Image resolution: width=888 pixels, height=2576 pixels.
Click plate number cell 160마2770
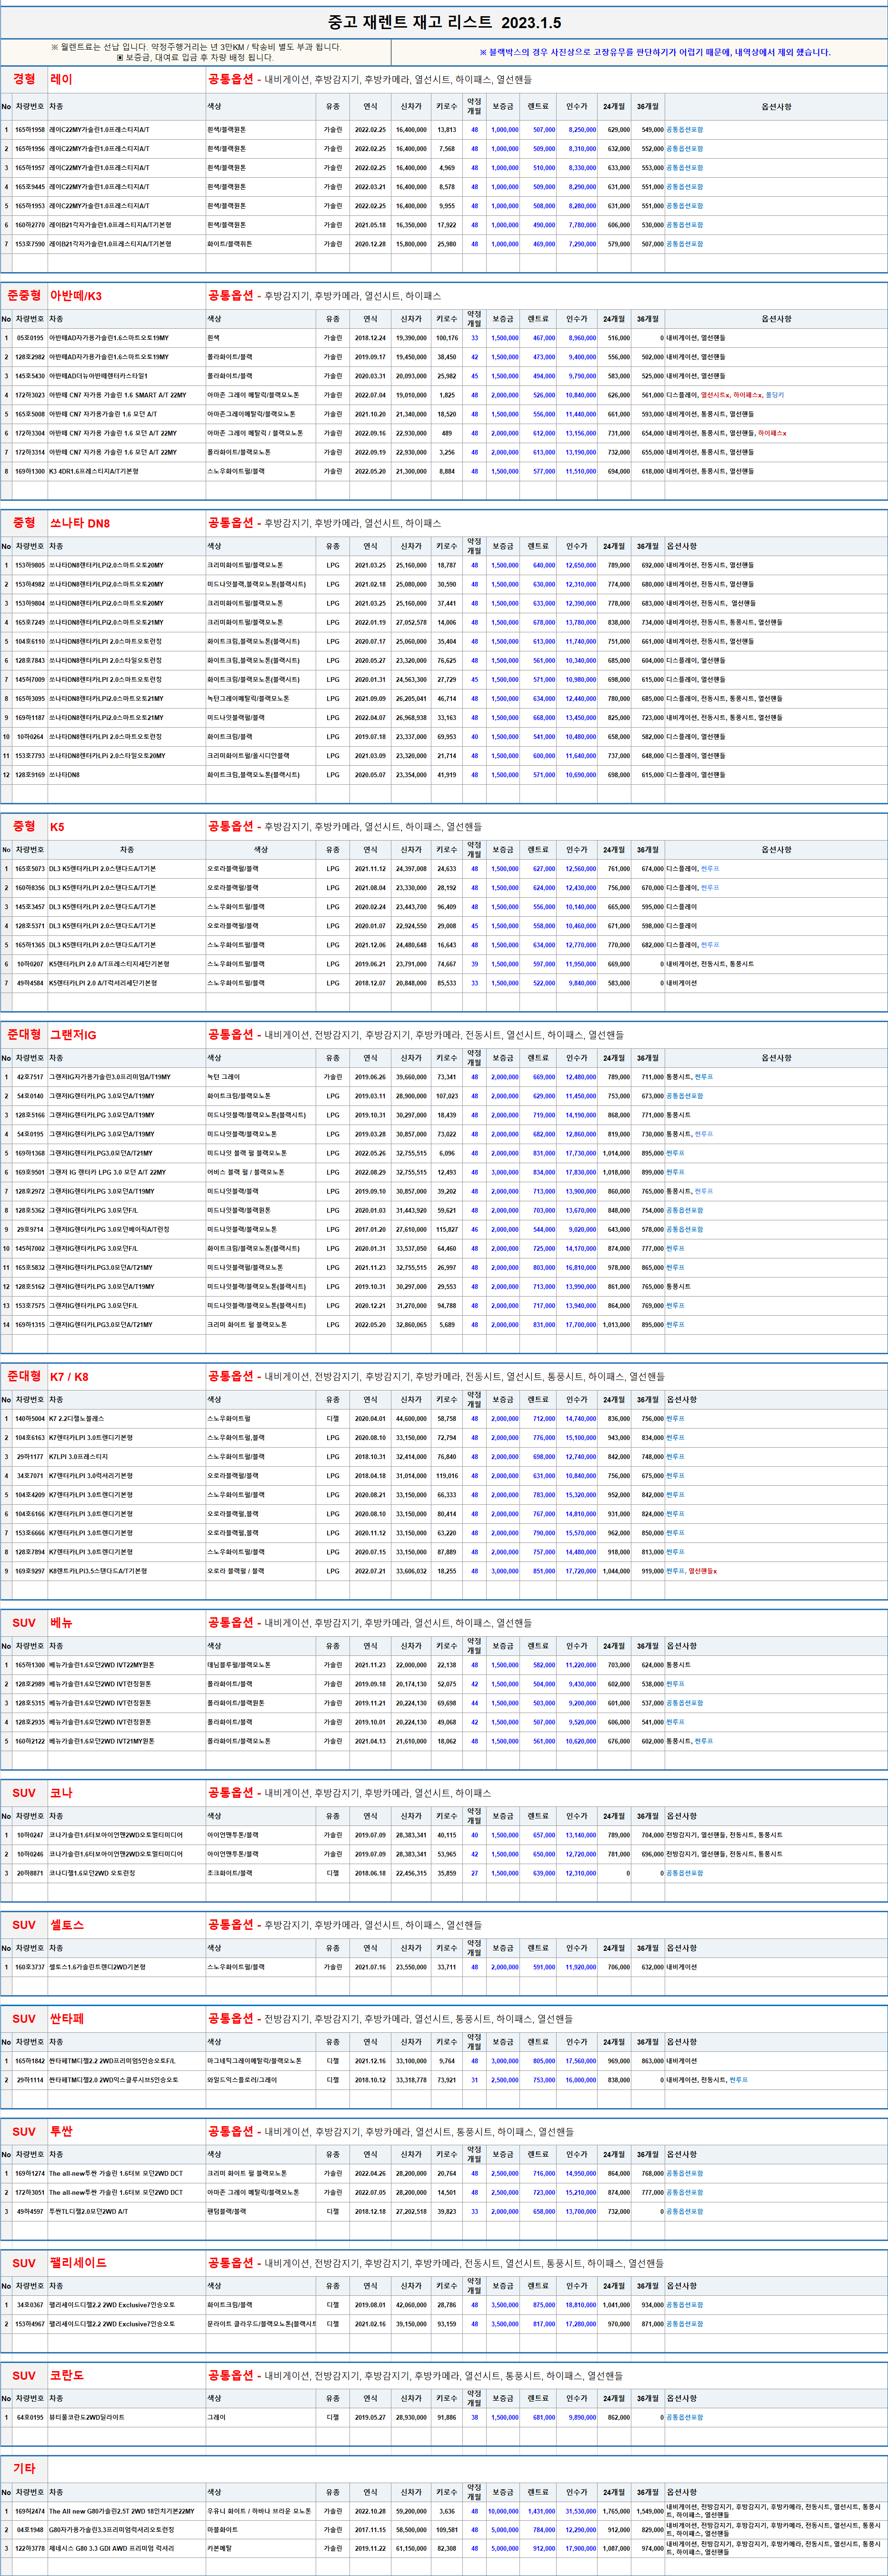coord(30,225)
